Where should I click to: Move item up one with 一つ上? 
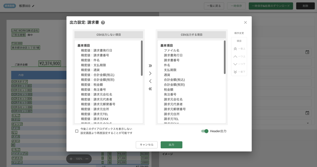pyautogui.click(x=239, y=56)
